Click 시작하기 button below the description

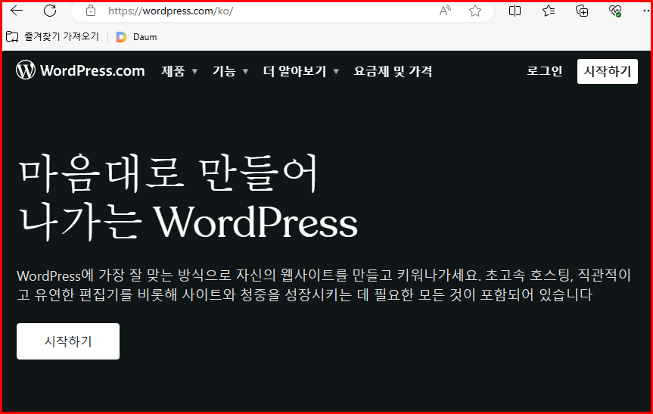coord(68,341)
